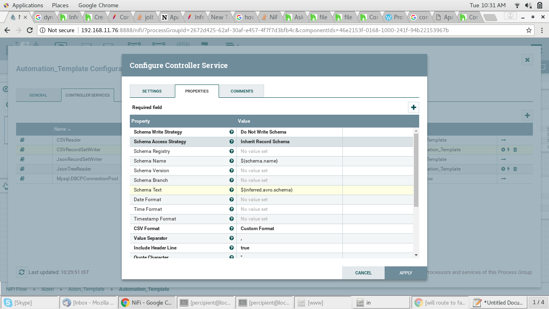Apply the controller service changes
This screenshot has height=309, width=549.
pyautogui.click(x=406, y=273)
